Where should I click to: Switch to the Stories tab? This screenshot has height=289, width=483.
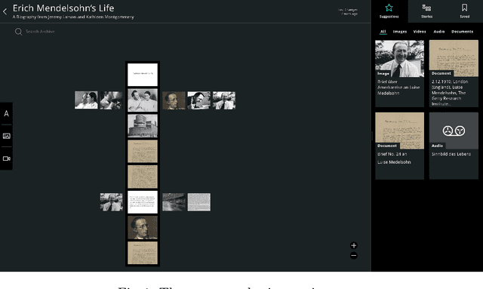(426, 11)
